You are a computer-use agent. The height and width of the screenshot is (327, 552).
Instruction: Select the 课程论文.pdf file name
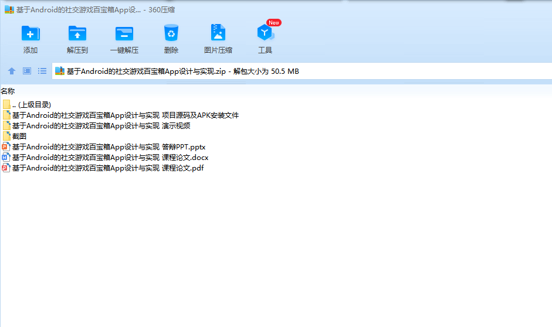click(108, 168)
